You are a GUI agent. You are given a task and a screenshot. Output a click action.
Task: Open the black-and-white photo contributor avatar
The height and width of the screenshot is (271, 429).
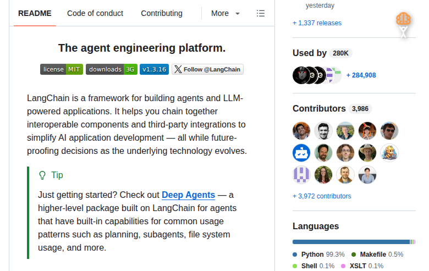tap(323, 131)
